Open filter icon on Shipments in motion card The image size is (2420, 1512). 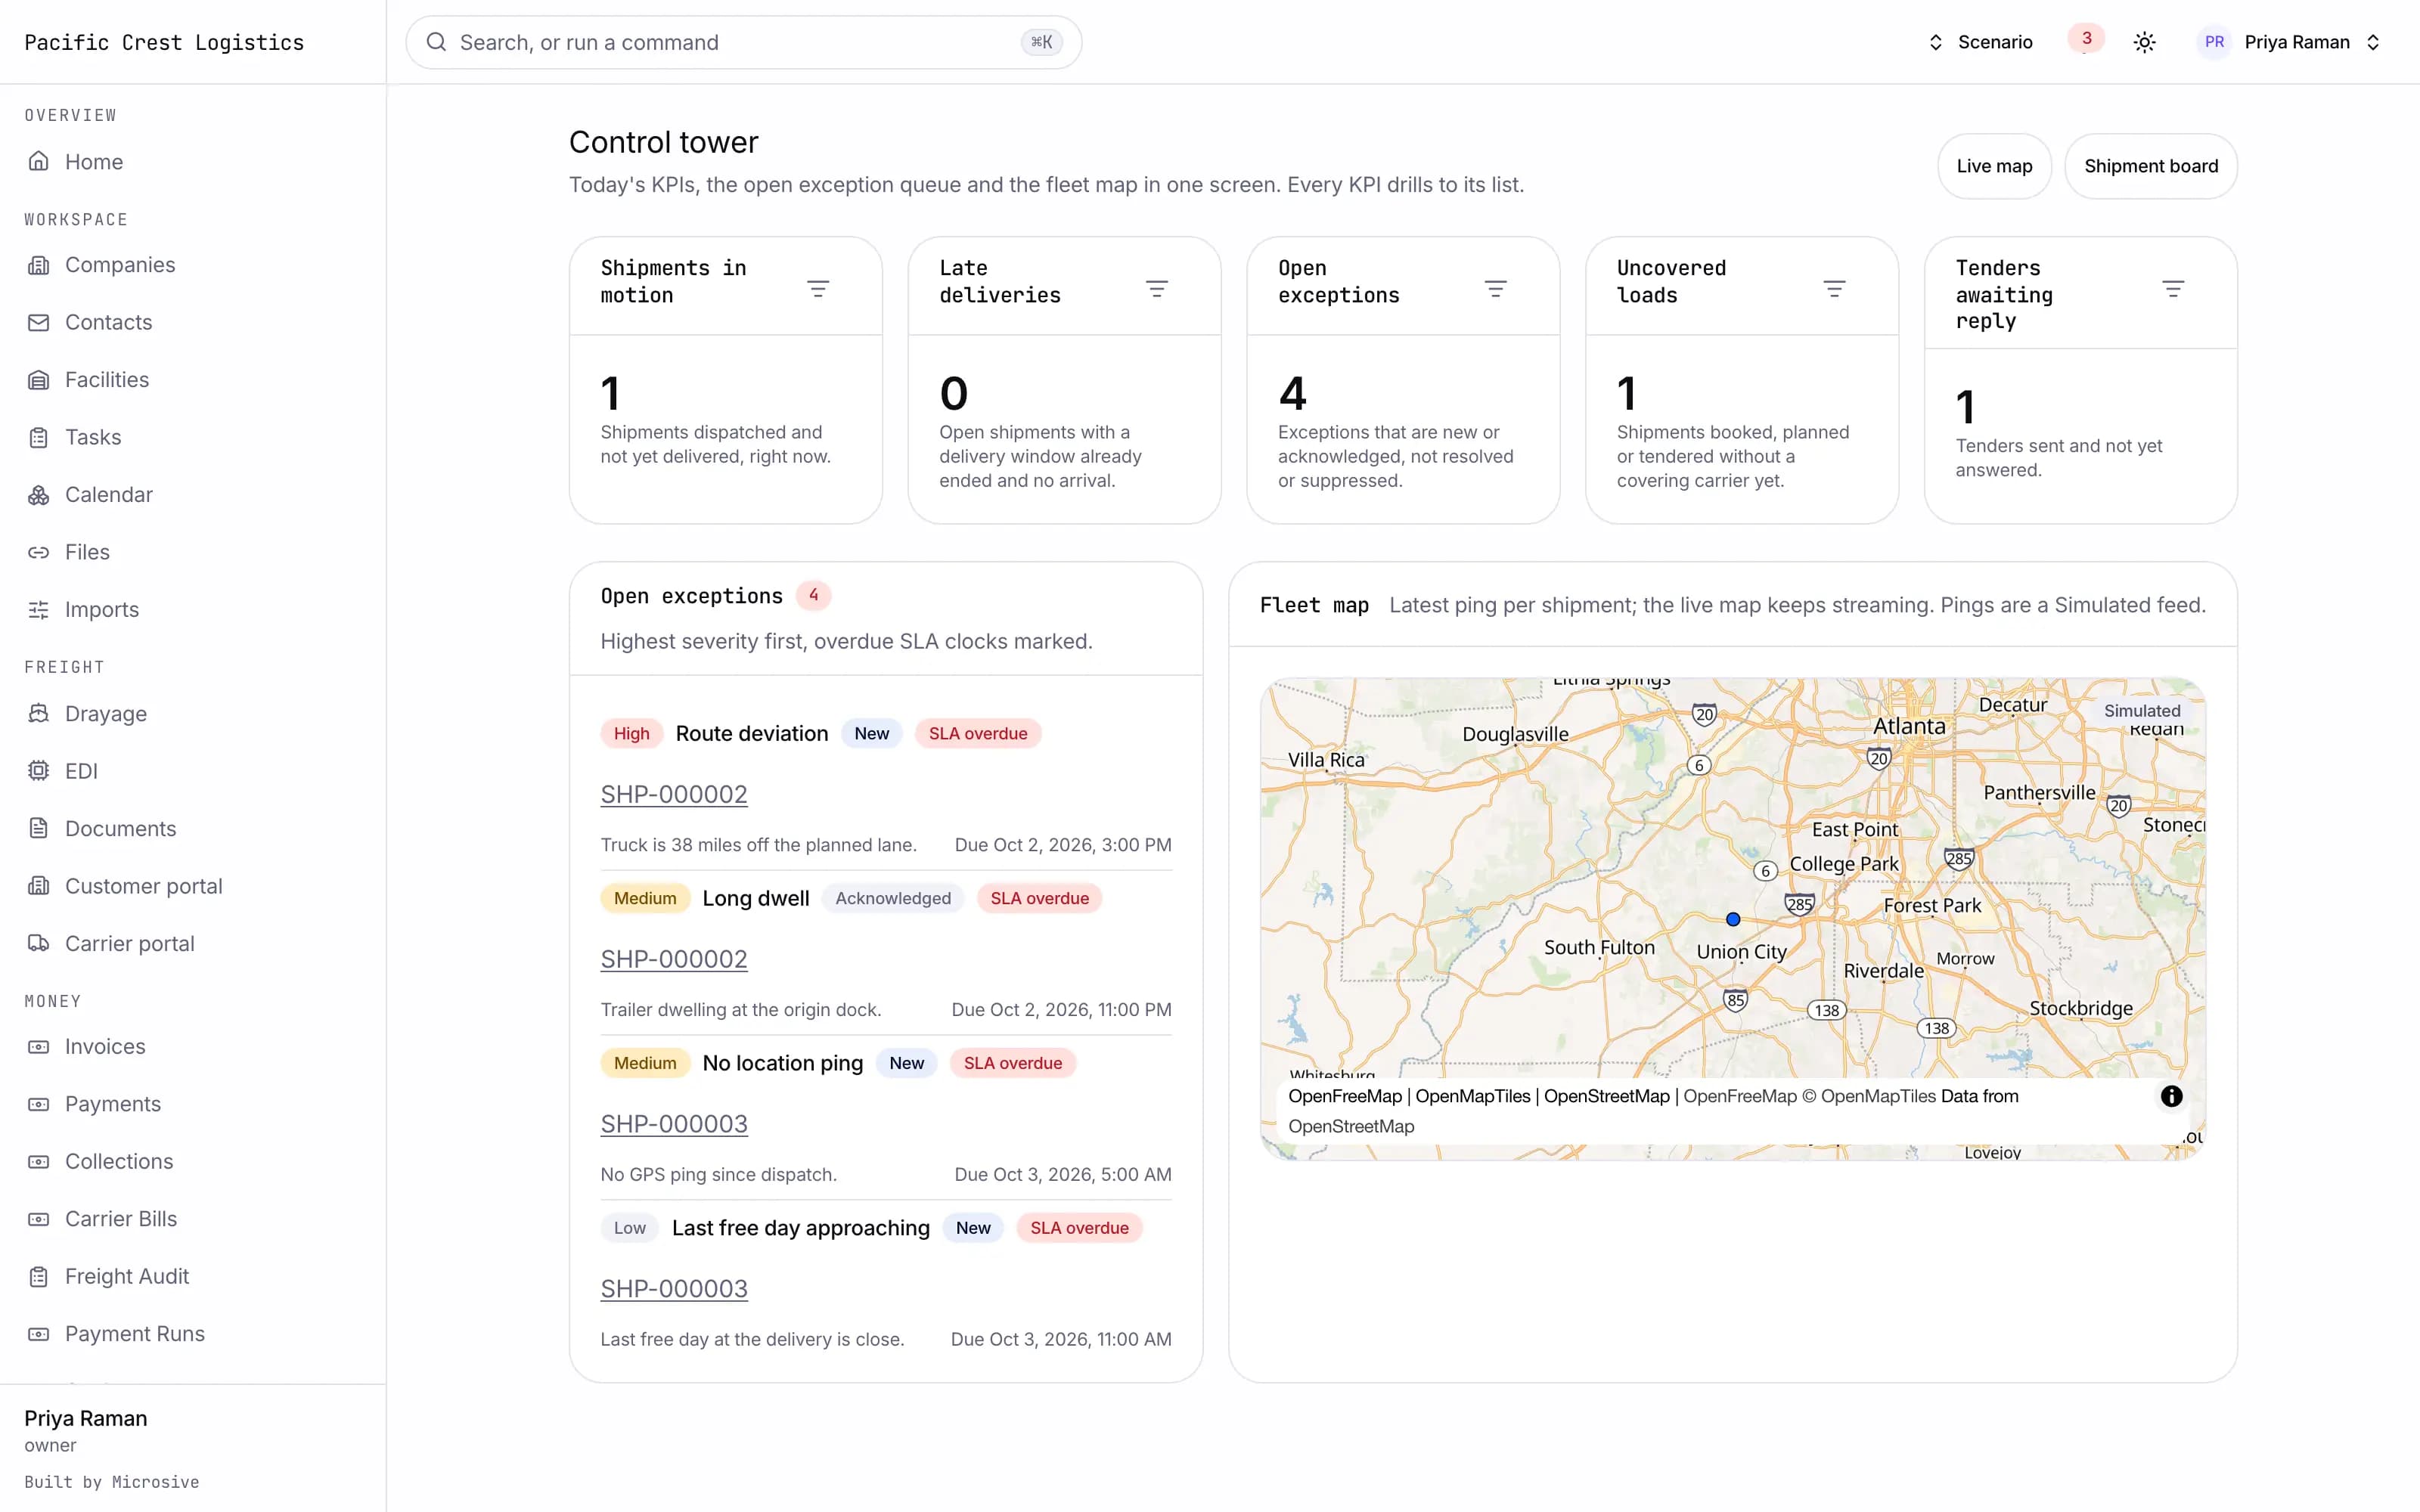point(818,289)
